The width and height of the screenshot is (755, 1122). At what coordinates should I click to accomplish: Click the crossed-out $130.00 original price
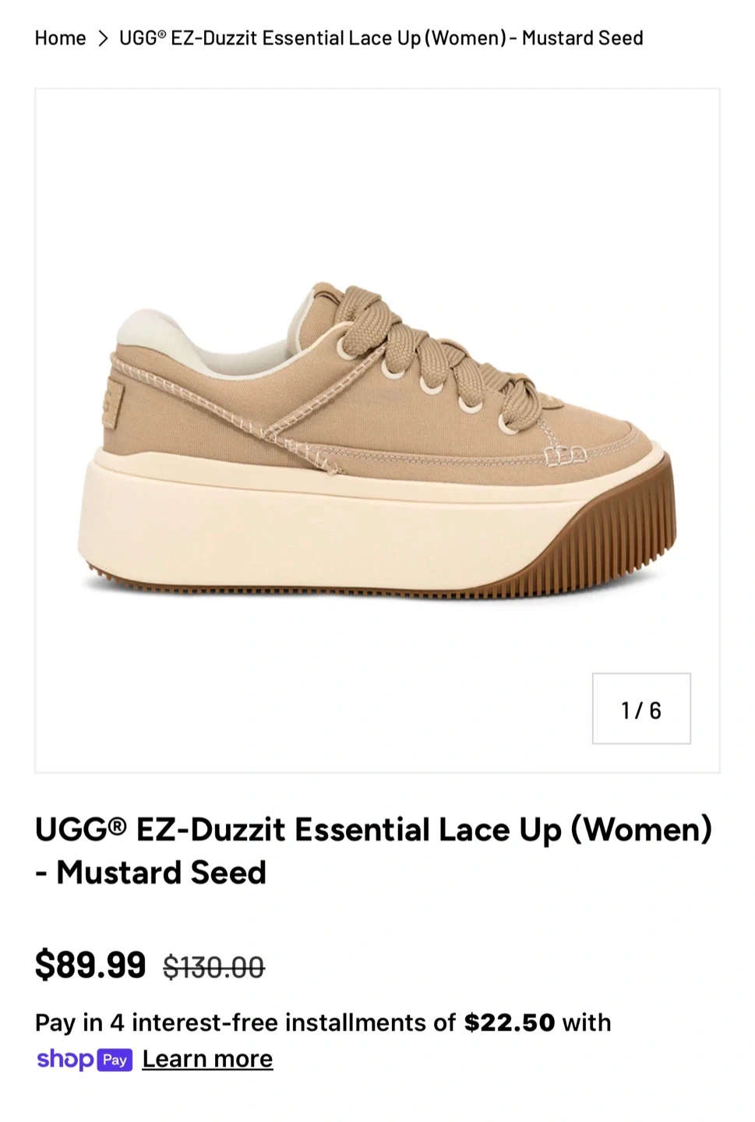pos(213,967)
